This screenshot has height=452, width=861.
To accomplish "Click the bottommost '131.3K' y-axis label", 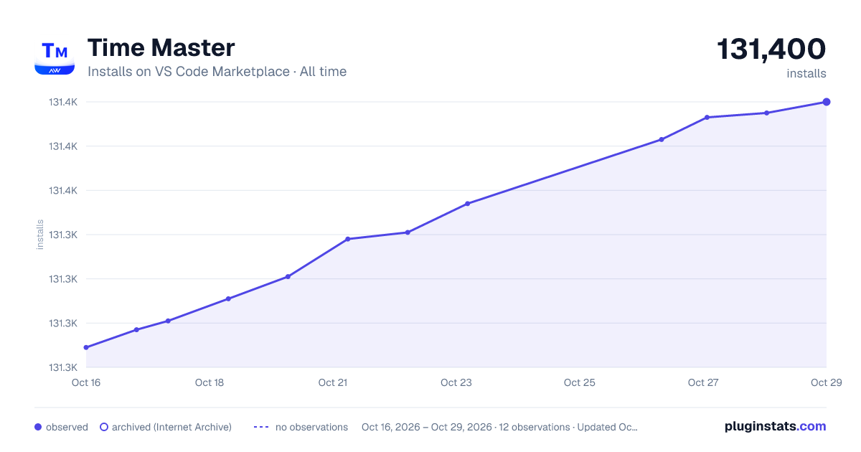I will point(63,367).
